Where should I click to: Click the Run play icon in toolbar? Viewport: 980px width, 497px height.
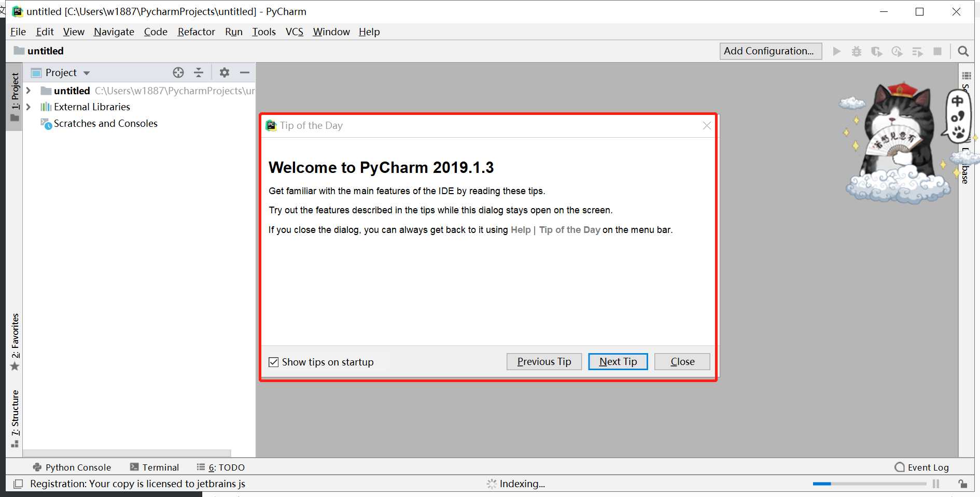[836, 51]
